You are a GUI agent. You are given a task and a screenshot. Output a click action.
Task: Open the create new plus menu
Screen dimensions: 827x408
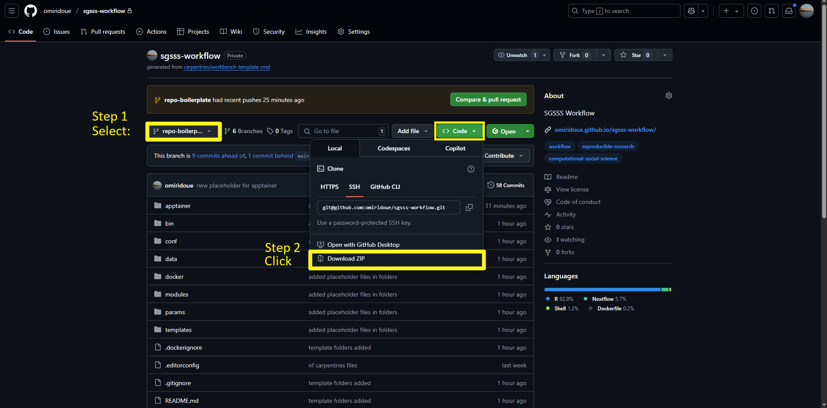coord(731,11)
